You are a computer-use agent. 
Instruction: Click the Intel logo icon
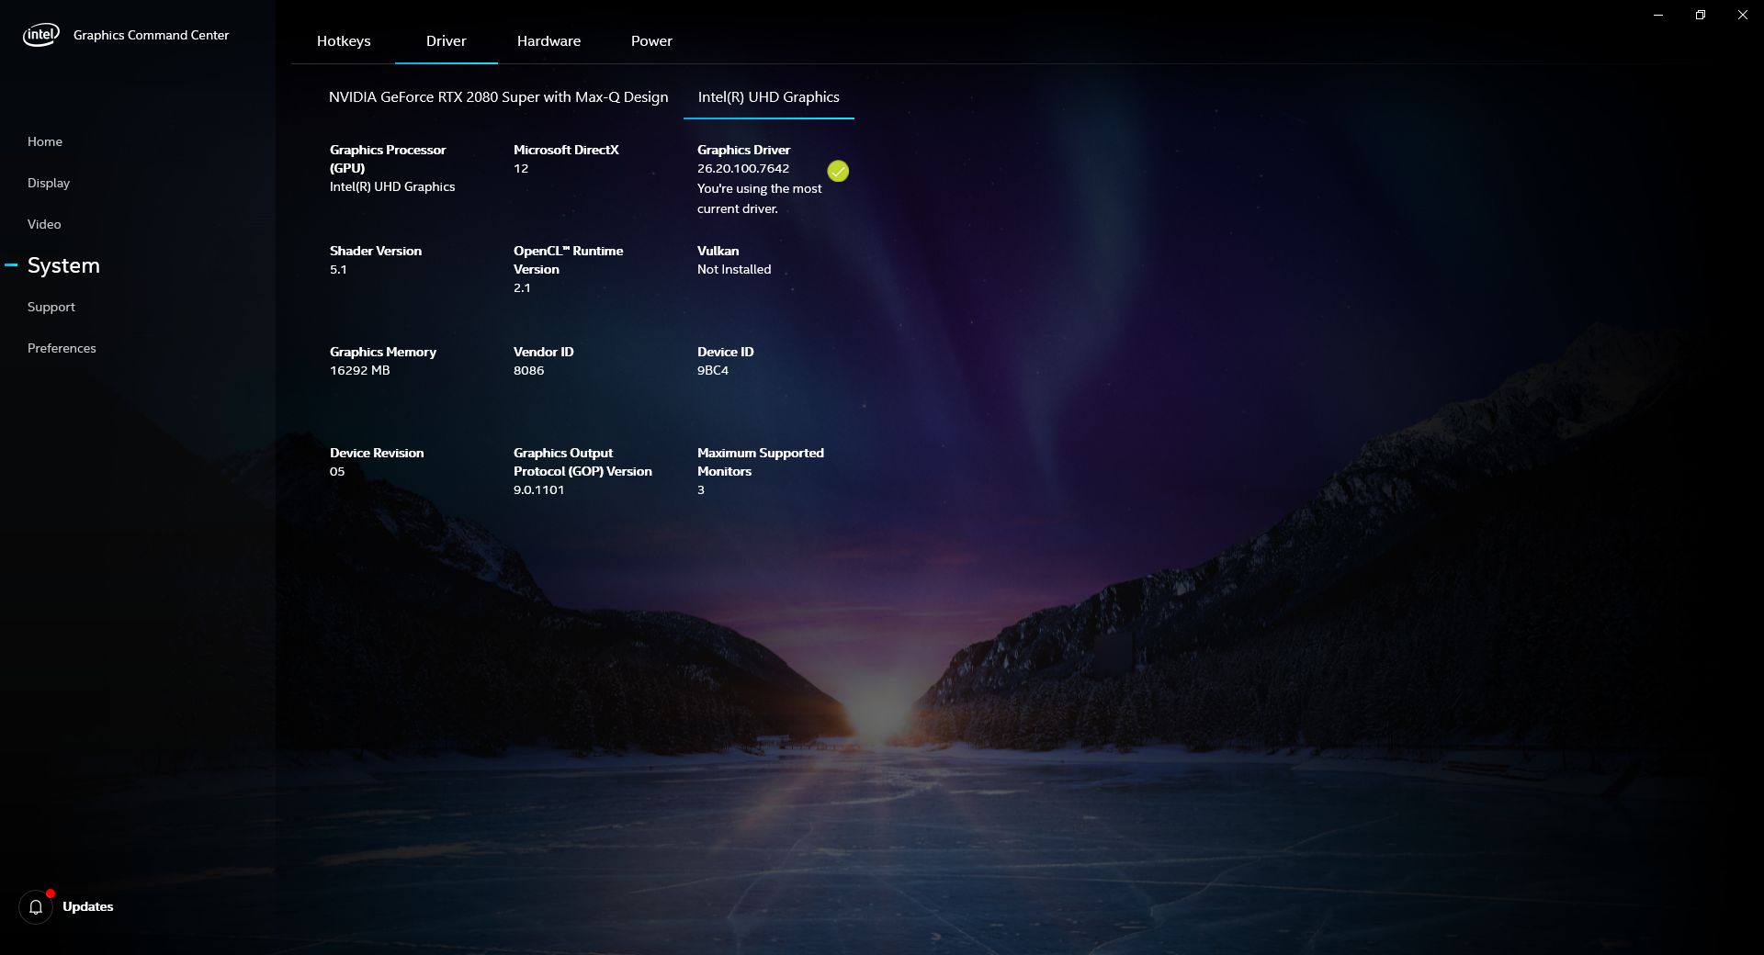coord(40,35)
